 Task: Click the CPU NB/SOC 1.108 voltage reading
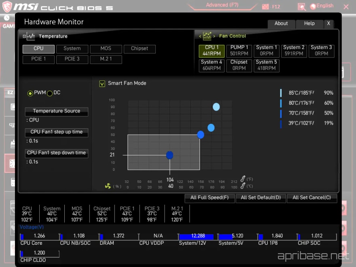79,236
